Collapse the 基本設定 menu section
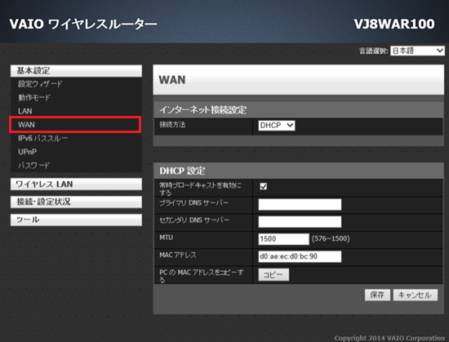Image resolution: width=449 pixels, height=342 pixels. 76,71
